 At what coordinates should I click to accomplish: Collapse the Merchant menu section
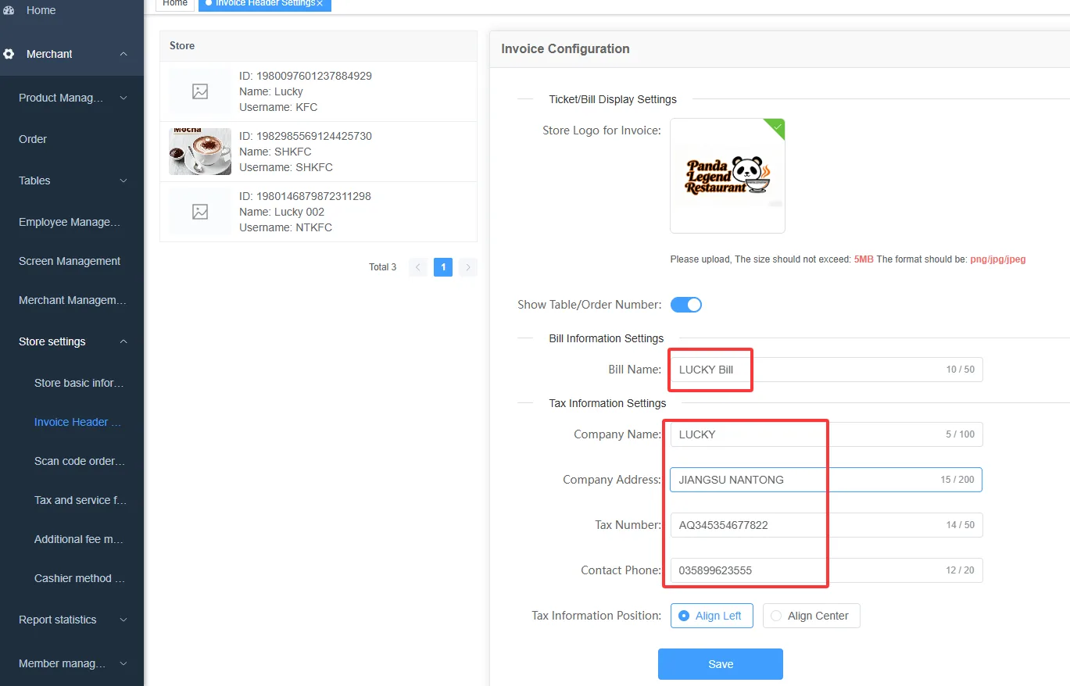pos(123,54)
